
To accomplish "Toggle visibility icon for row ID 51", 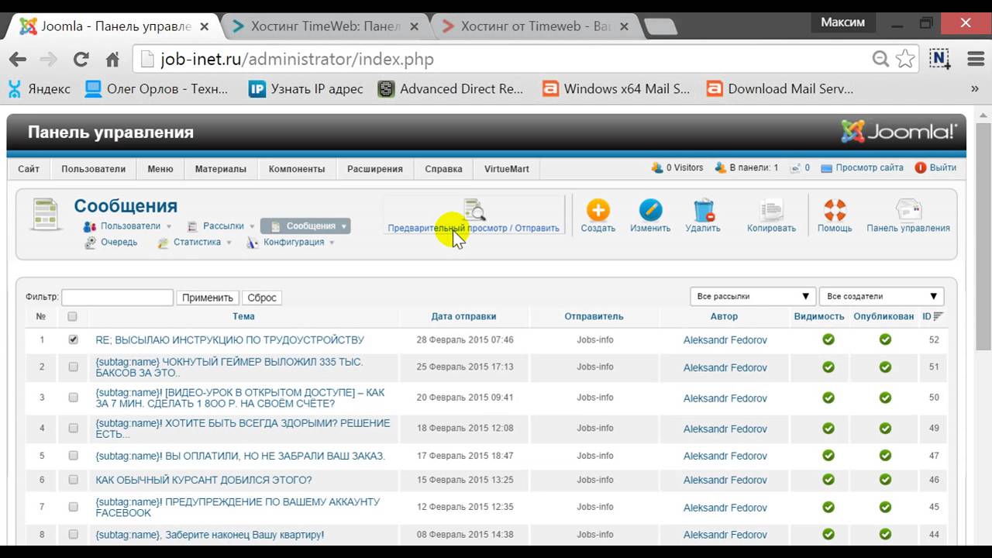I will tap(828, 367).
